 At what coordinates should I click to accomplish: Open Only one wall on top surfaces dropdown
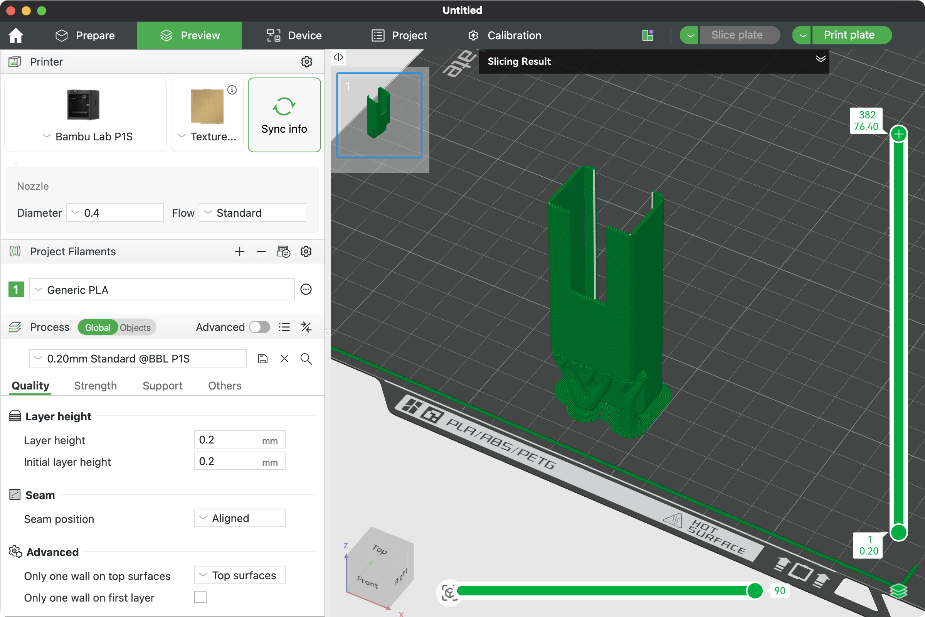pyautogui.click(x=239, y=575)
